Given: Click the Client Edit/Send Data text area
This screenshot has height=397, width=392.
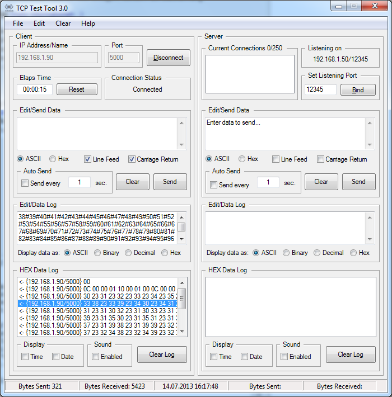Looking at the screenshot, I should (97, 134).
